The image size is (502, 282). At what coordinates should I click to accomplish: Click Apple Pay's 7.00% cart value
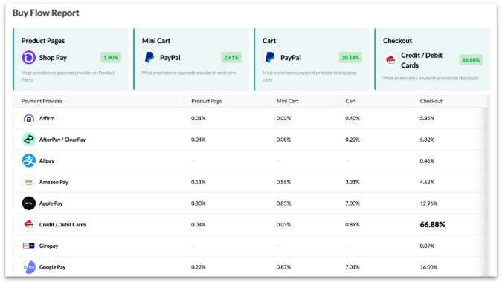[353, 203]
